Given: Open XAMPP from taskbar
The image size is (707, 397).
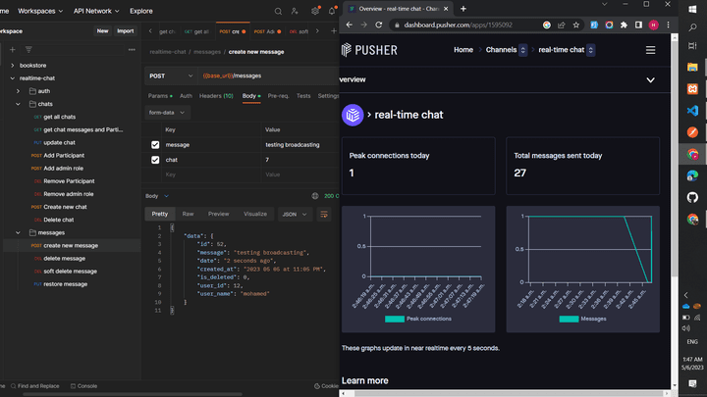Looking at the screenshot, I should 692,88.
